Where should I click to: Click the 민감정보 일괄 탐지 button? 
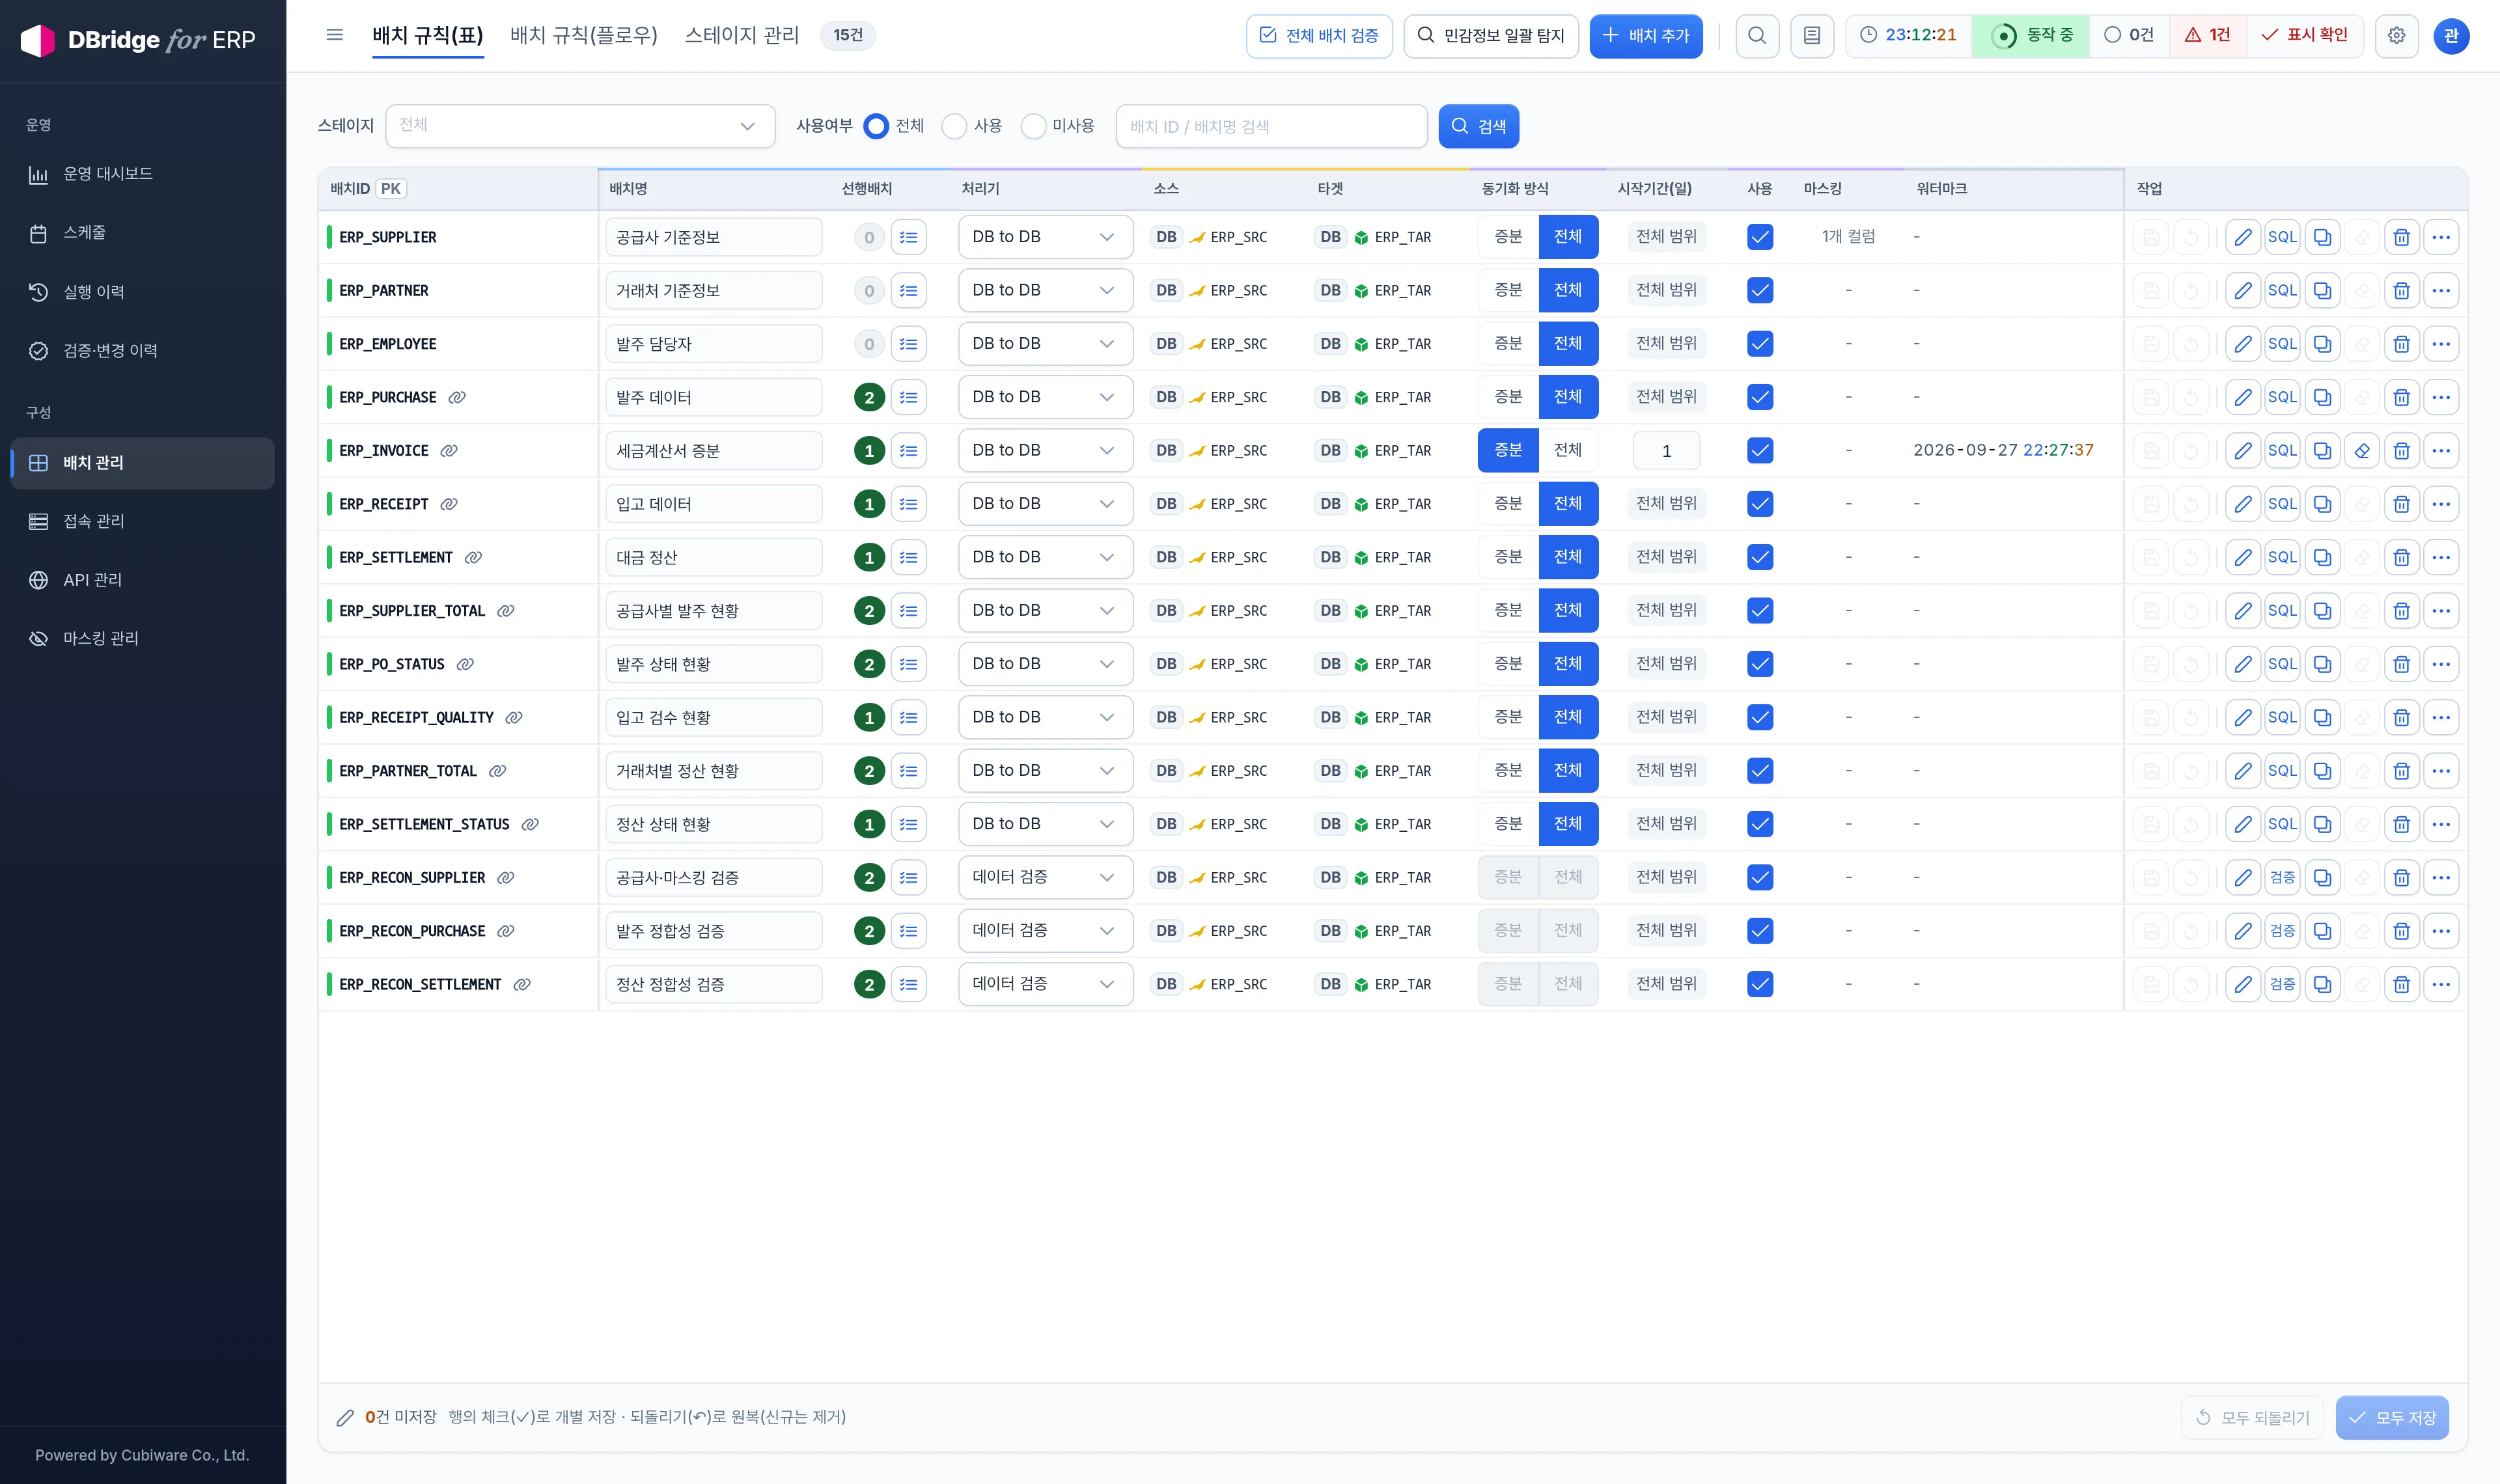point(1490,36)
